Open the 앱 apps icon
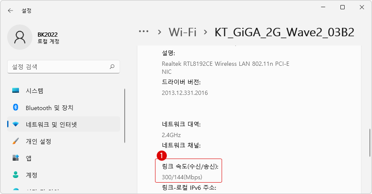The width and height of the screenshot is (372, 194). pos(16,158)
